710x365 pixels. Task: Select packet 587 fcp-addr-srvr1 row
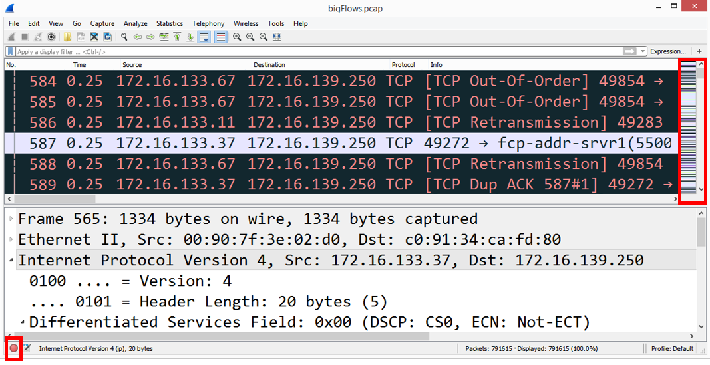(x=341, y=143)
